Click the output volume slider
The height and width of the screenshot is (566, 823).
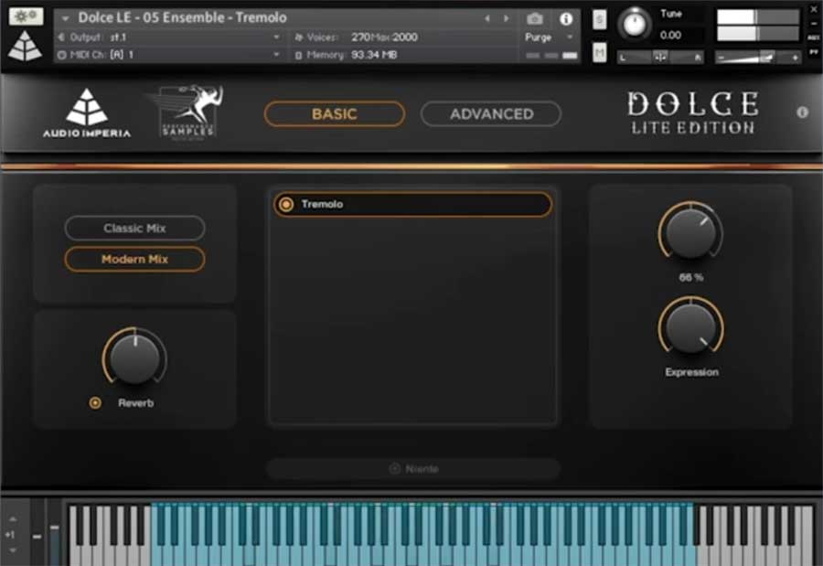[760, 58]
